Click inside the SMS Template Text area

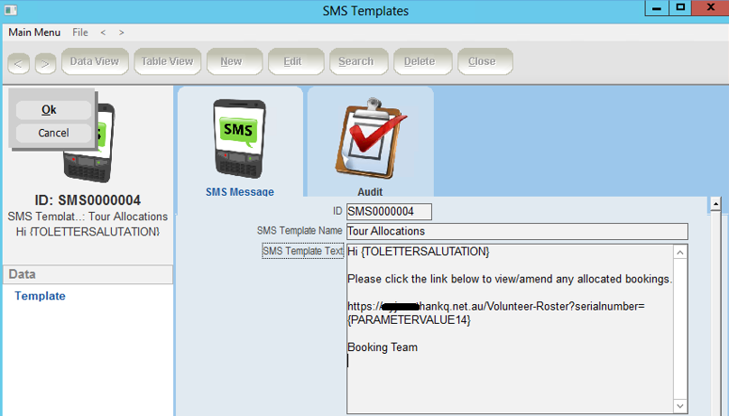pyautogui.click(x=510, y=379)
